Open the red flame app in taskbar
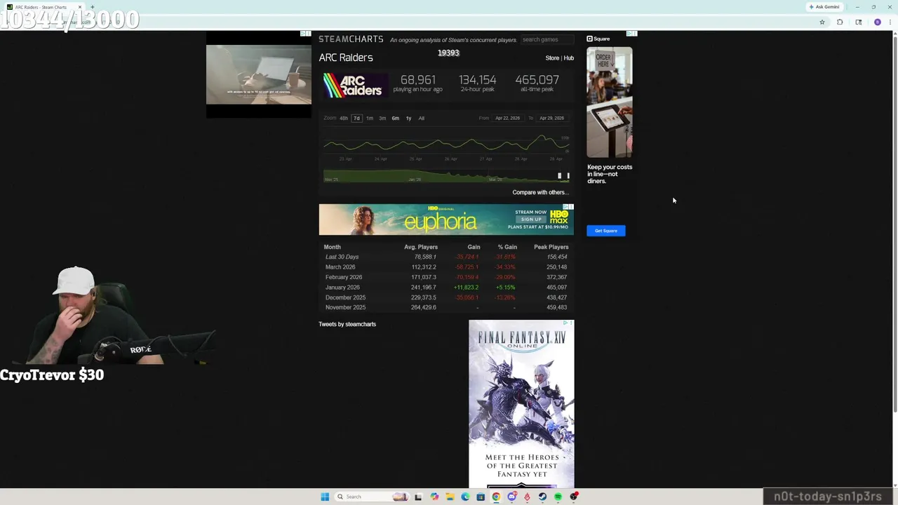Viewport: 898px width, 505px height. [x=527, y=497]
